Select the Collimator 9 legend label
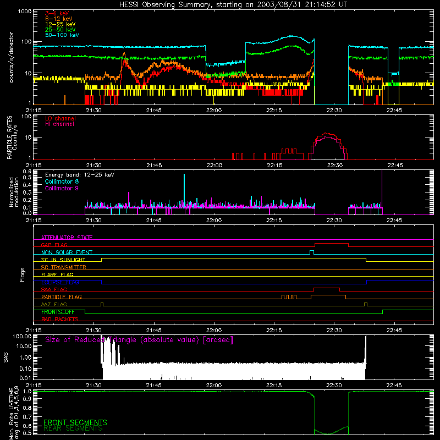 tap(62, 188)
